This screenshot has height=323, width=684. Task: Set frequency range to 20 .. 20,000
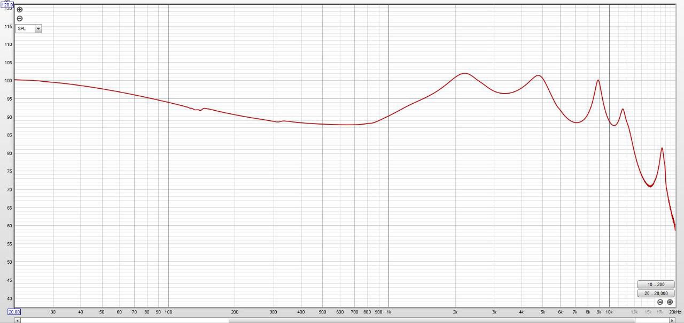click(x=656, y=293)
